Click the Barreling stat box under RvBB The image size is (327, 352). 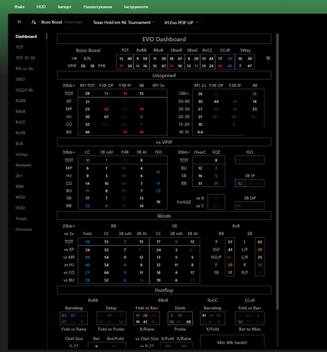[74, 318]
